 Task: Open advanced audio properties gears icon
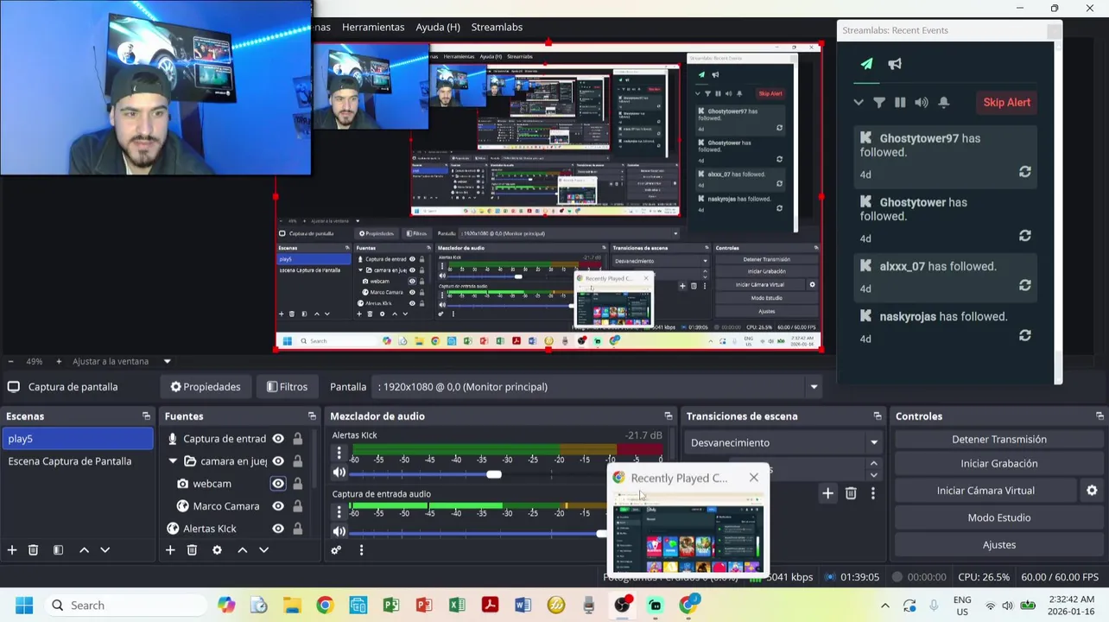[336, 549]
